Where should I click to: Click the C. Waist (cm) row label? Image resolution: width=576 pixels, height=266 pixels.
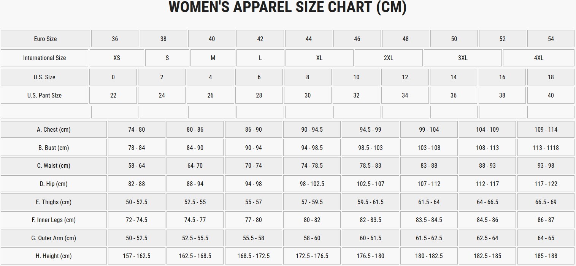click(x=54, y=165)
